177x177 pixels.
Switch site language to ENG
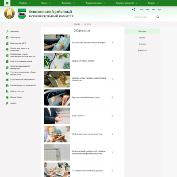(154, 10)
